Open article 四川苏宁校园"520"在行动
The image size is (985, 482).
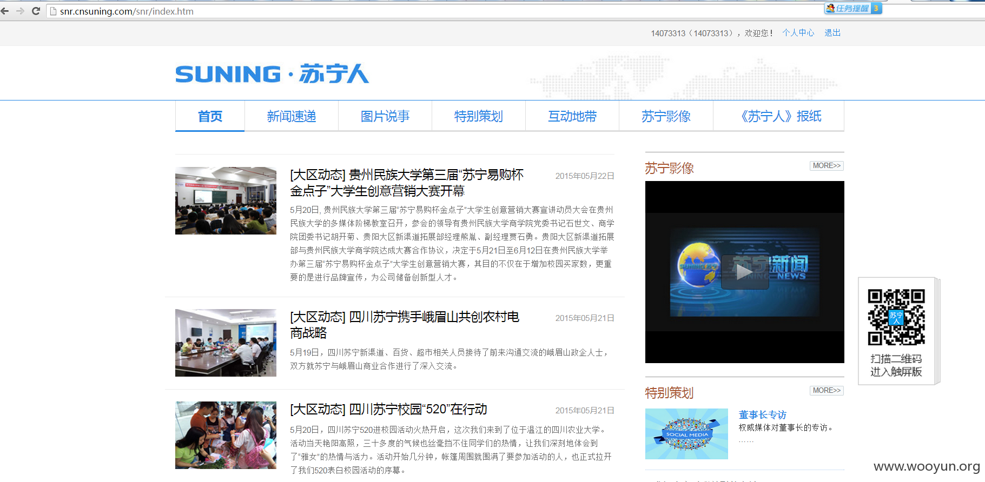(x=388, y=409)
